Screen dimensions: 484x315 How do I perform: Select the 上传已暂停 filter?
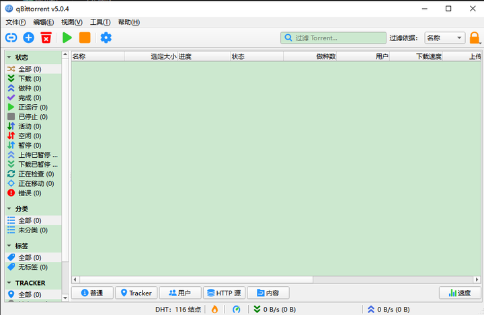pos(33,155)
